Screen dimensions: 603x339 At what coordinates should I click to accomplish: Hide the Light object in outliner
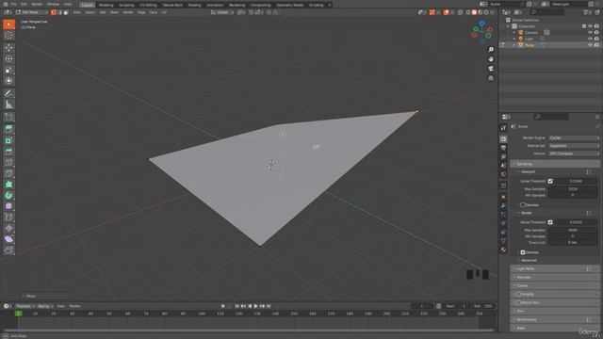coord(590,39)
